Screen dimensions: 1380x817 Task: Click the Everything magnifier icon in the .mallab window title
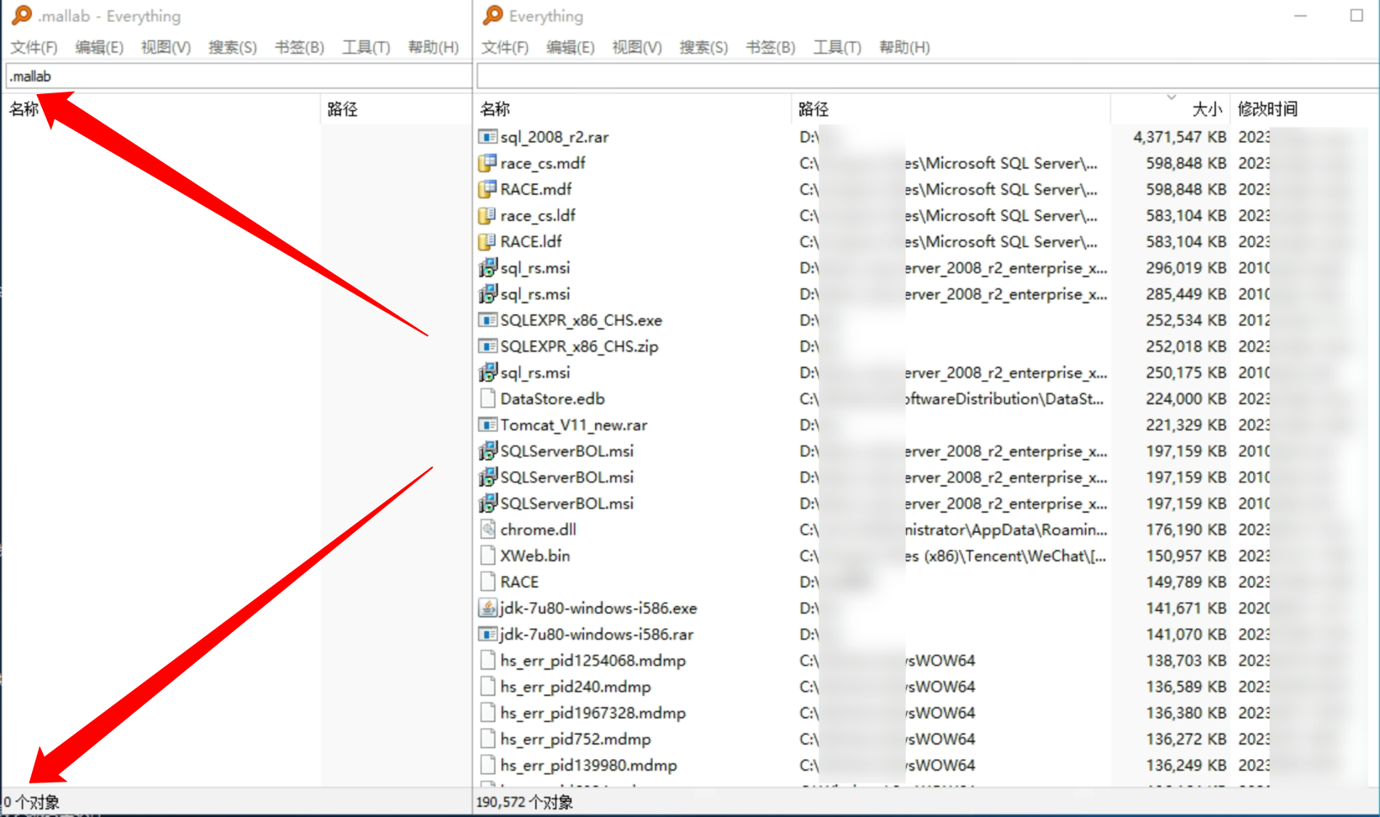21,15
